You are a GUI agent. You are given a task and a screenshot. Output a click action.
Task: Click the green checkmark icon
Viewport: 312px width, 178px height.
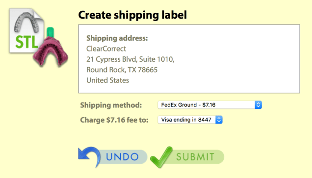tap(161, 157)
